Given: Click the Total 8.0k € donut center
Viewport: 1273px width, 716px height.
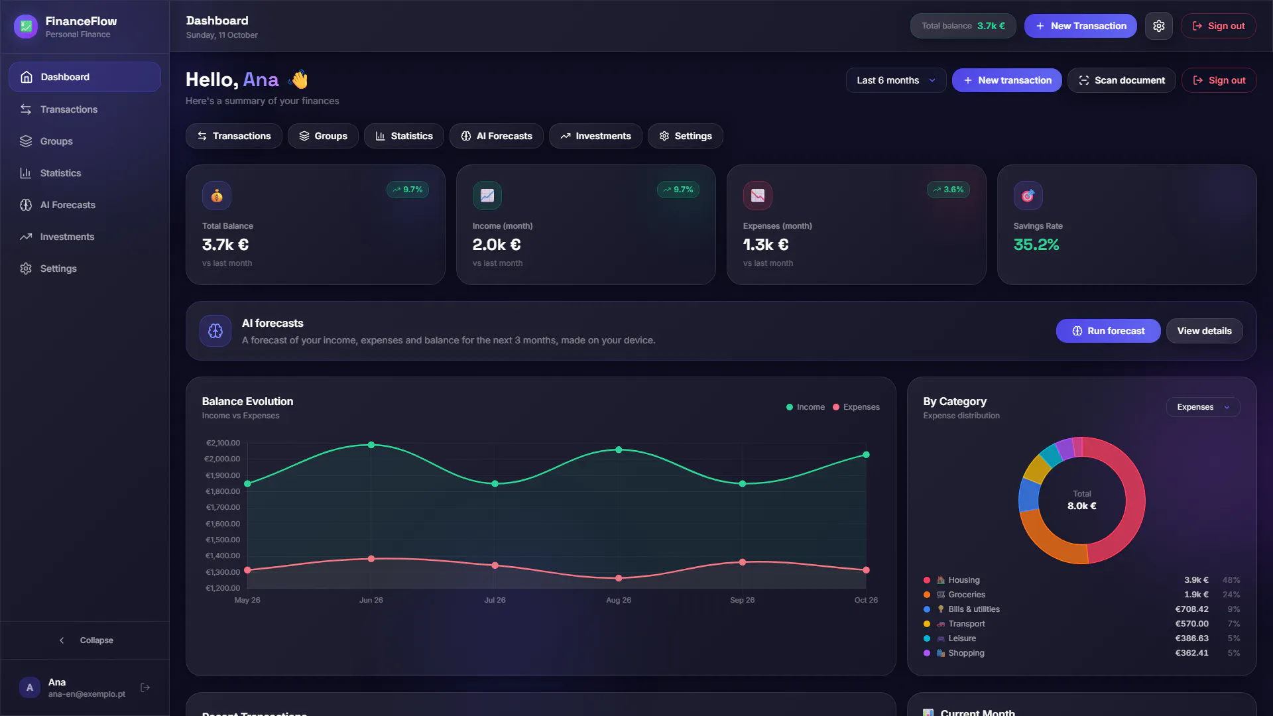Looking at the screenshot, I should (x=1082, y=500).
